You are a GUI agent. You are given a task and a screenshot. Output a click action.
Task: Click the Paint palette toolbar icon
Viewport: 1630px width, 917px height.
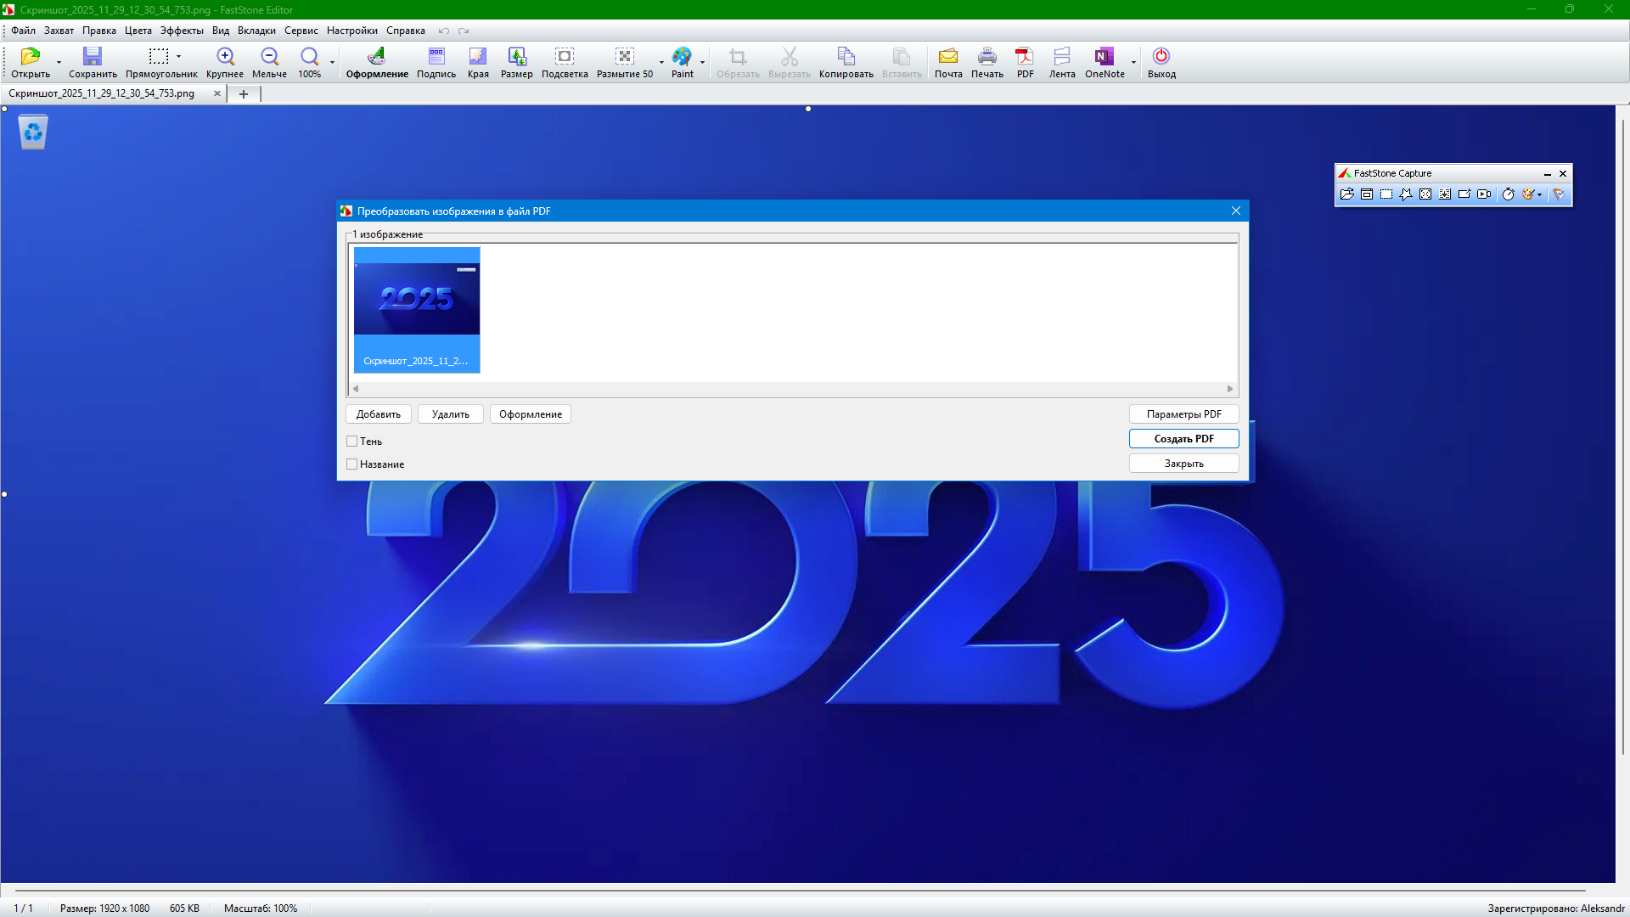(682, 57)
